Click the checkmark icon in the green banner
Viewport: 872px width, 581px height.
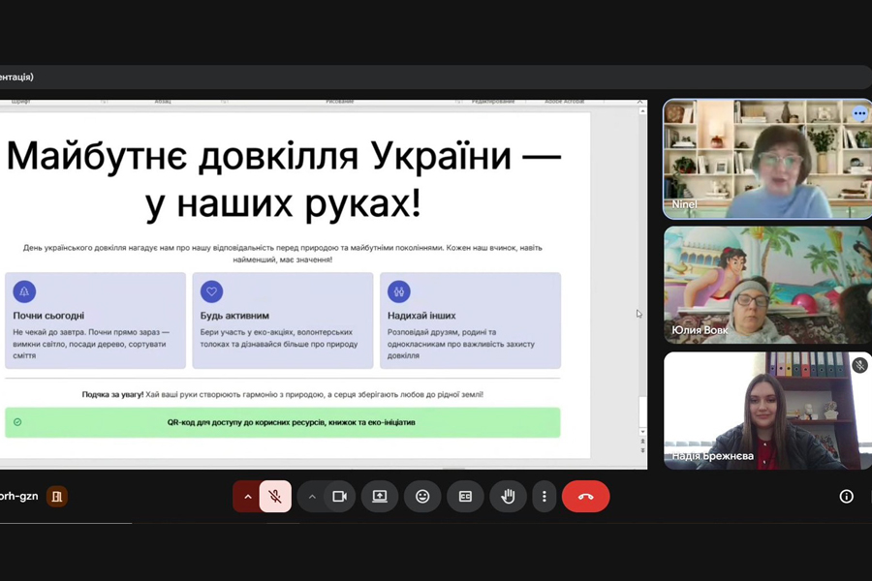pos(17,422)
